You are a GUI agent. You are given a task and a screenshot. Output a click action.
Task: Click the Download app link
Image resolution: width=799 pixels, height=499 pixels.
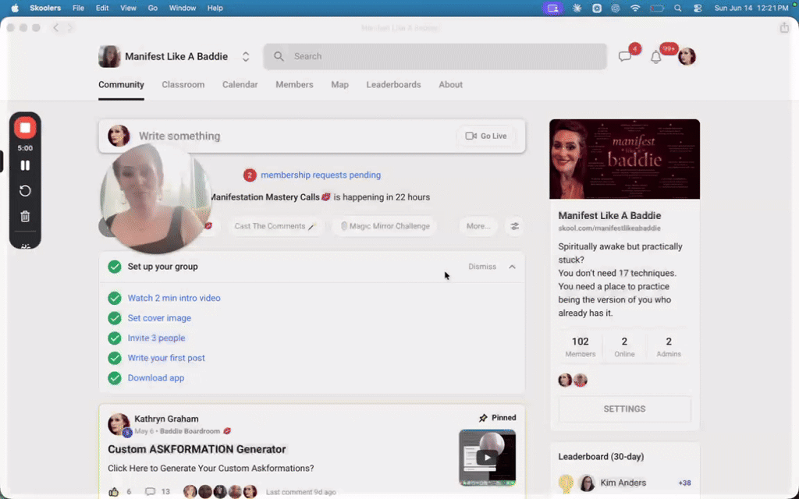pyautogui.click(x=156, y=378)
